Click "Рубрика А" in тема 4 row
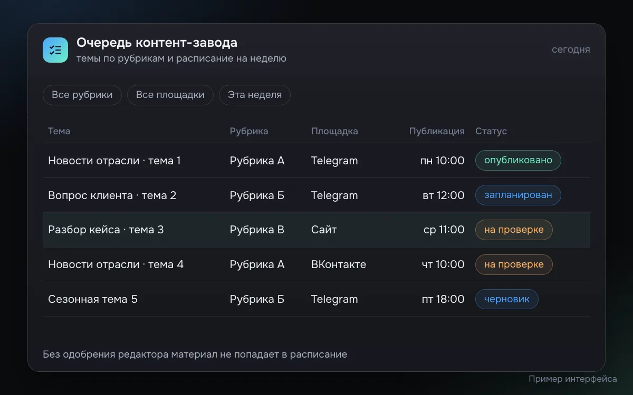 tap(257, 264)
